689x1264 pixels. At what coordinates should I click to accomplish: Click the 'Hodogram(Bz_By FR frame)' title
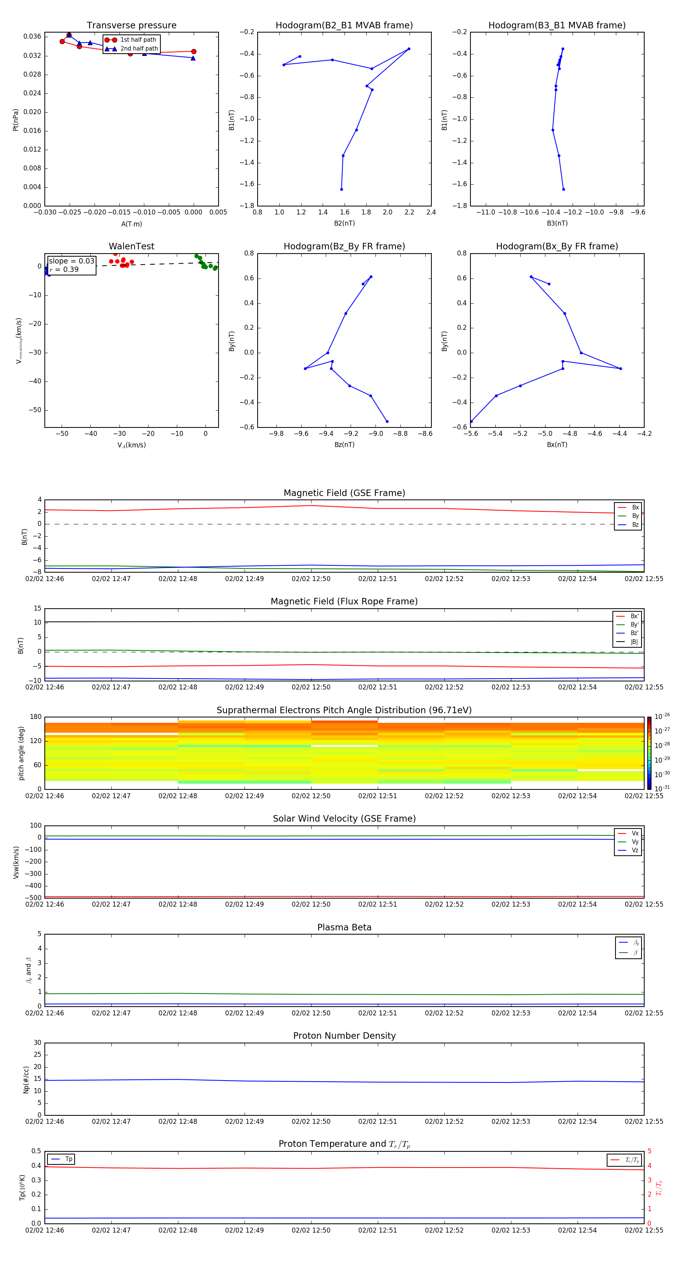344,246
